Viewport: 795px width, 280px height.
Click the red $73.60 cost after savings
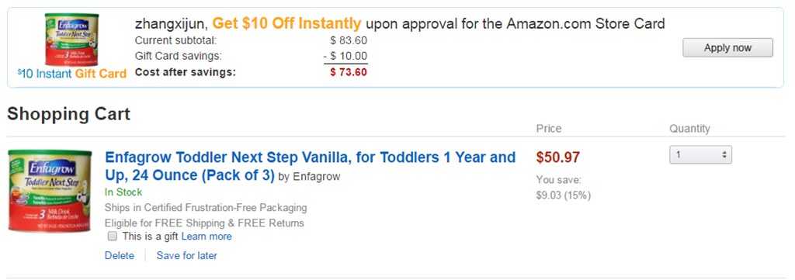coord(349,72)
